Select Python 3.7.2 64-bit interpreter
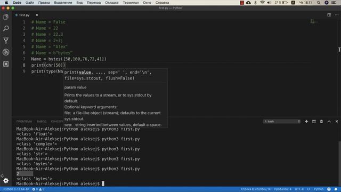Screen dimensions: 341x192 coord(17,189)
